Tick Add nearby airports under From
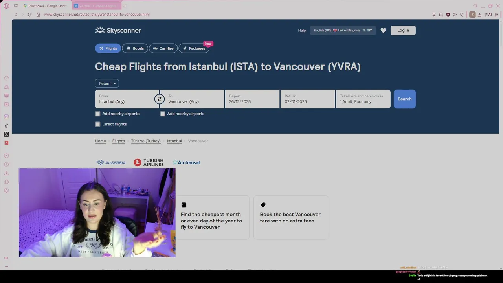 click(x=98, y=114)
